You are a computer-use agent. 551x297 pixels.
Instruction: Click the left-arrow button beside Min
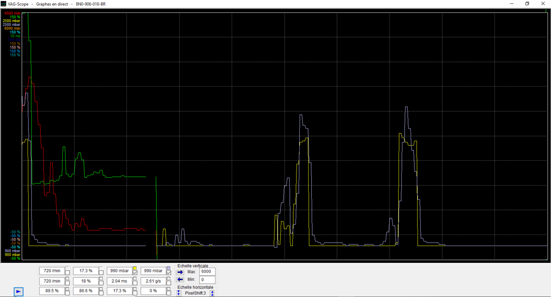pyautogui.click(x=180, y=280)
